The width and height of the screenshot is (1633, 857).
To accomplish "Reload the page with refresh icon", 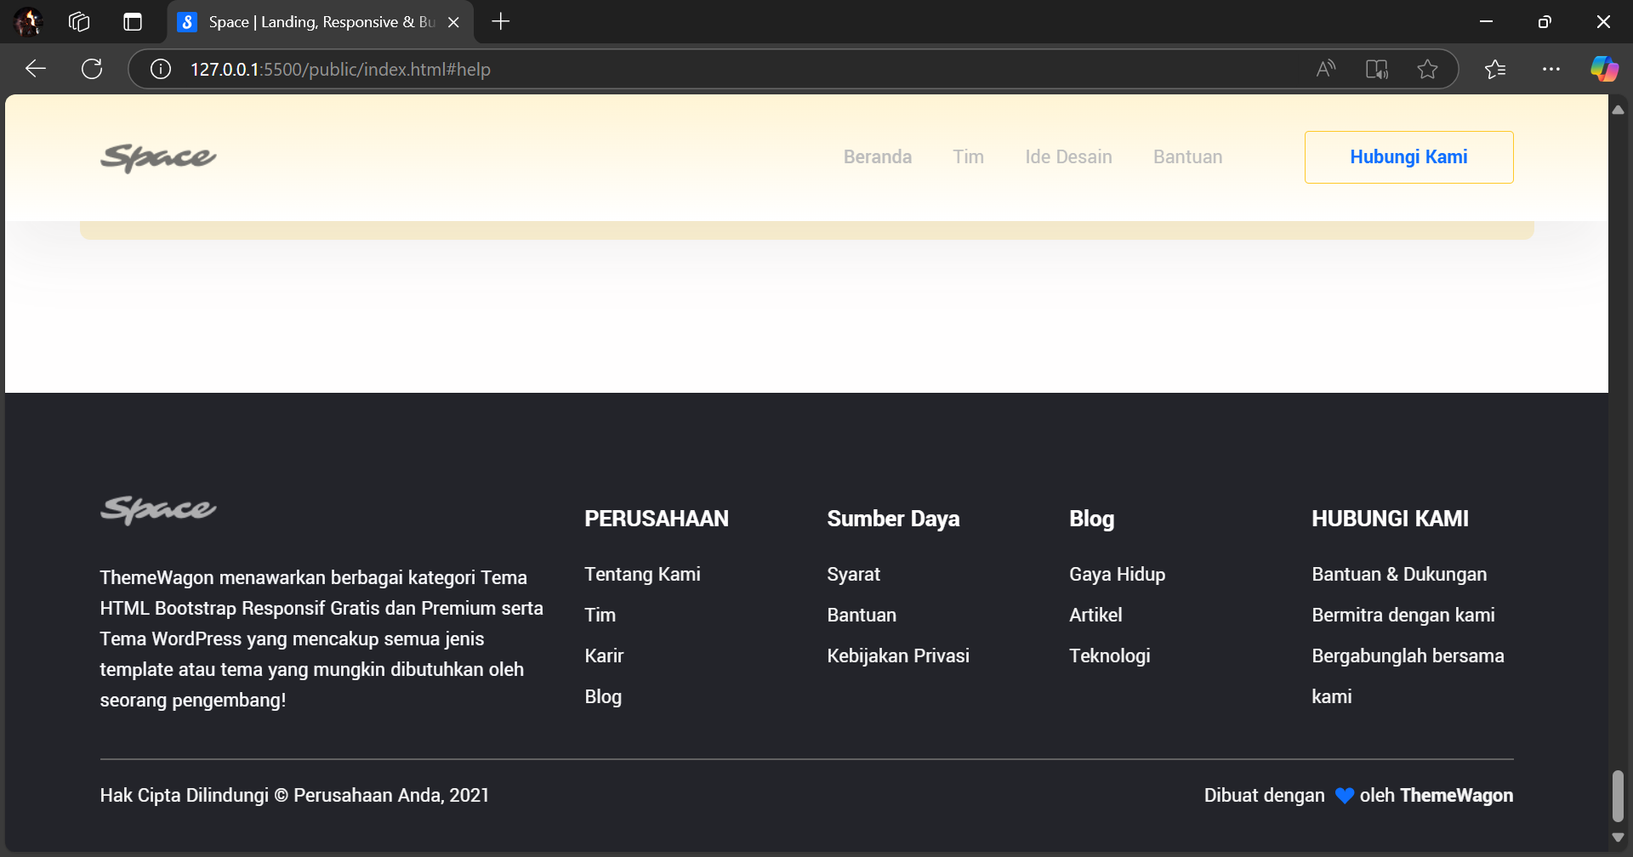I will [92, 69].
